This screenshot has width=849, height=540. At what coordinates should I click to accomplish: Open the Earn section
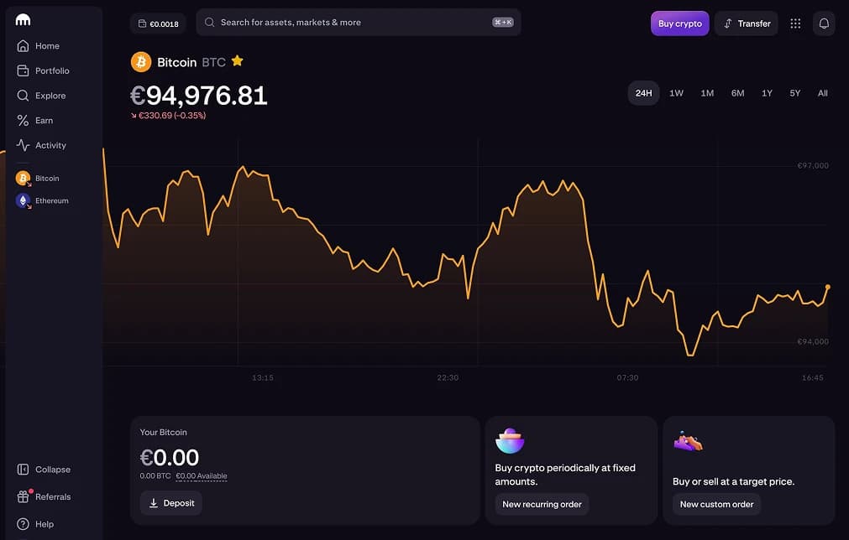(34, 121)
